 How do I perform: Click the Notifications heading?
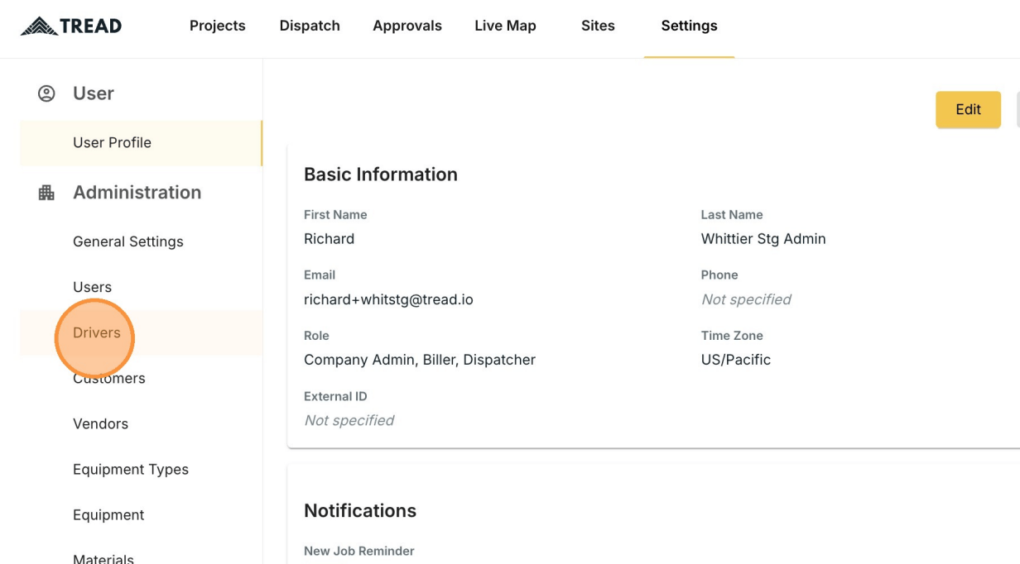click(x=360, y=511)
